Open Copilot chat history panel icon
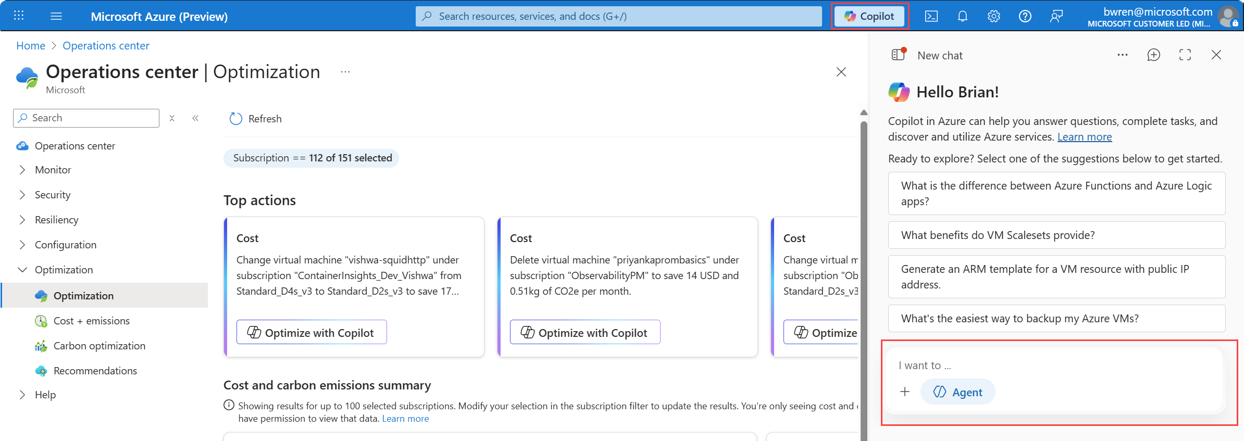 click(899, 55)
